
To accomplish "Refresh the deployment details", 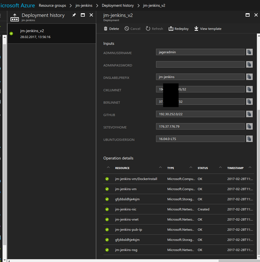I will point(154,28).
